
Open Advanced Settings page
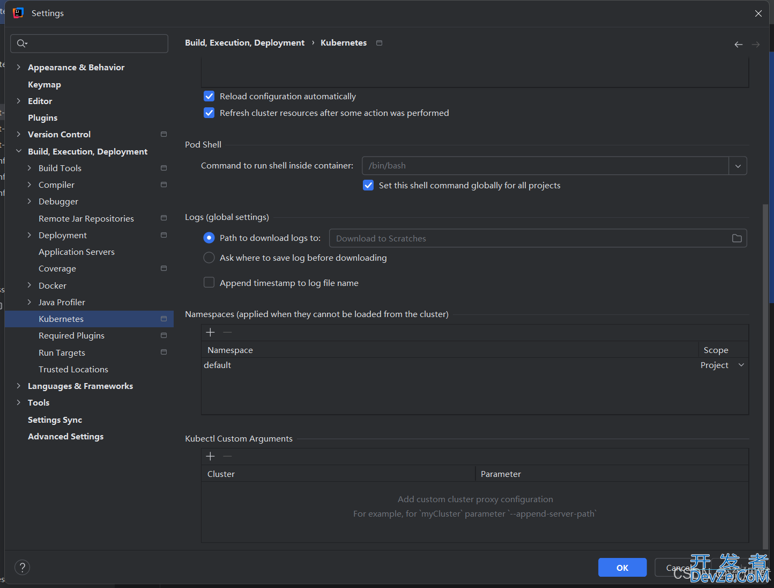[x=66, y=436]
